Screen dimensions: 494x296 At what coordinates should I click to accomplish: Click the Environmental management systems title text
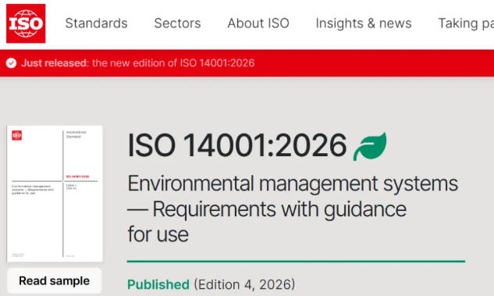293,209
